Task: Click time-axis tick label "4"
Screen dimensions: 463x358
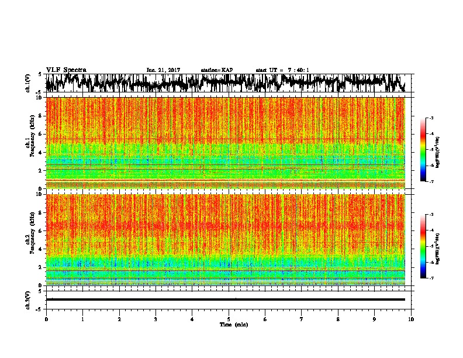Action: pyautogui.click(x=192, y=319)
